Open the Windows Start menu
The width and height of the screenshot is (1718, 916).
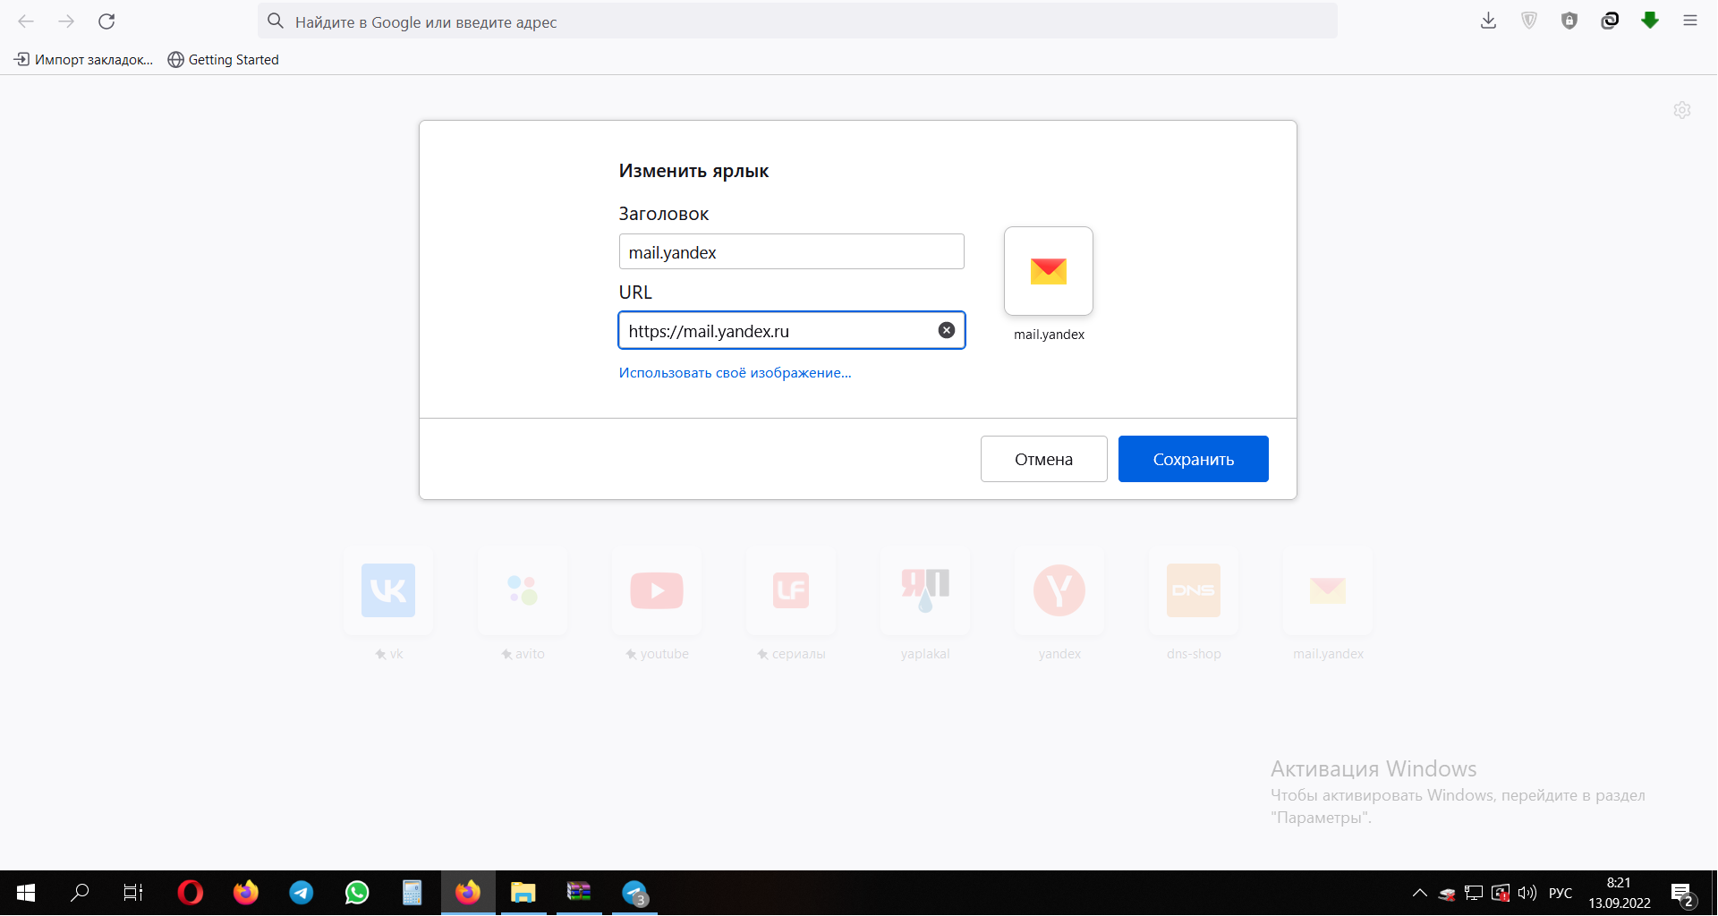click(x=26, y=893)
